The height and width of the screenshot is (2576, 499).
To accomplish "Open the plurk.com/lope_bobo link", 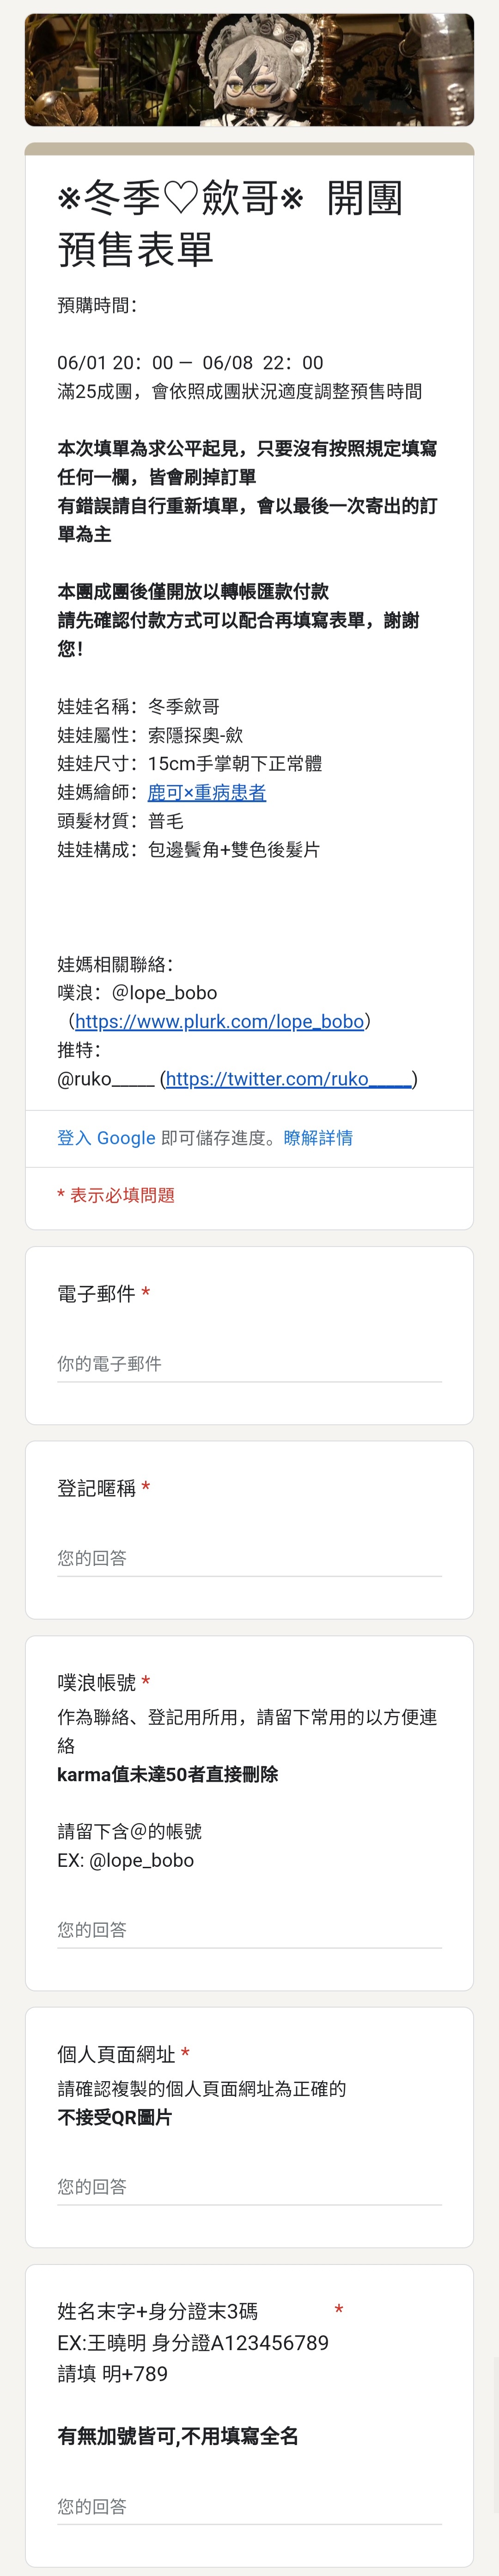I will click(x=219, y=1021).
